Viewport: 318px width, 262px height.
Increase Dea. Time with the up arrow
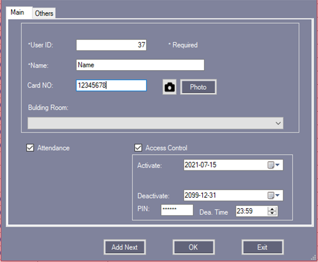(272, 209)
